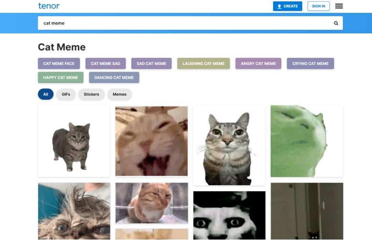Switch to the Memes filter tab
Viewport: 372px width, 240px height.
pos(119,94)
